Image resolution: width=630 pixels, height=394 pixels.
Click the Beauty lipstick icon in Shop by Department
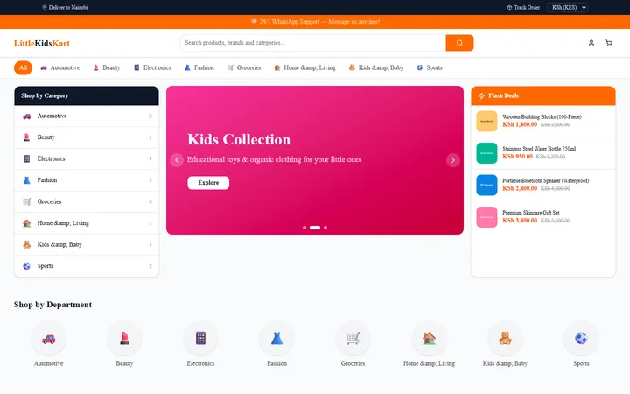point(124,339)
